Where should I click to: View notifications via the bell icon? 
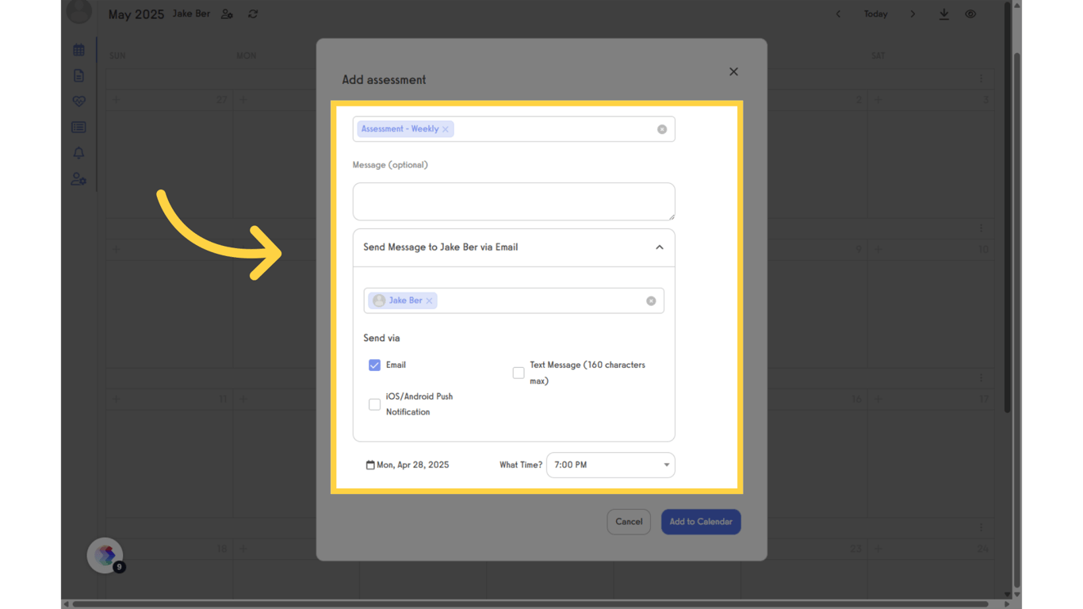point(78,153)
